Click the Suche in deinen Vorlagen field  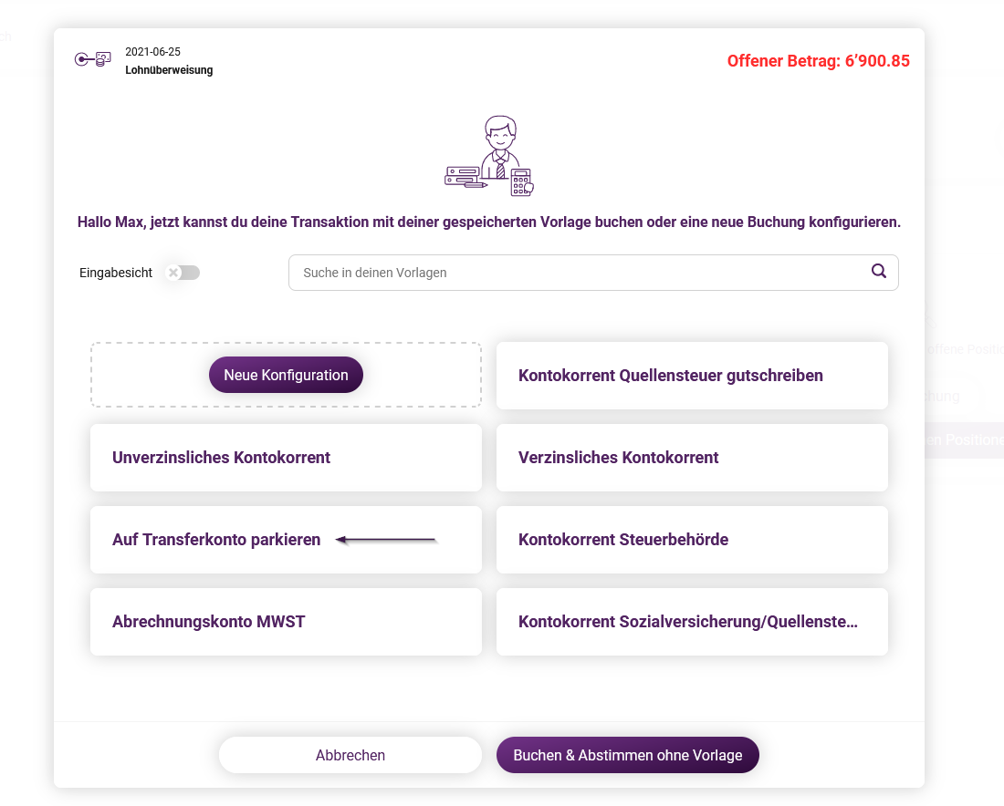(593, 273)
